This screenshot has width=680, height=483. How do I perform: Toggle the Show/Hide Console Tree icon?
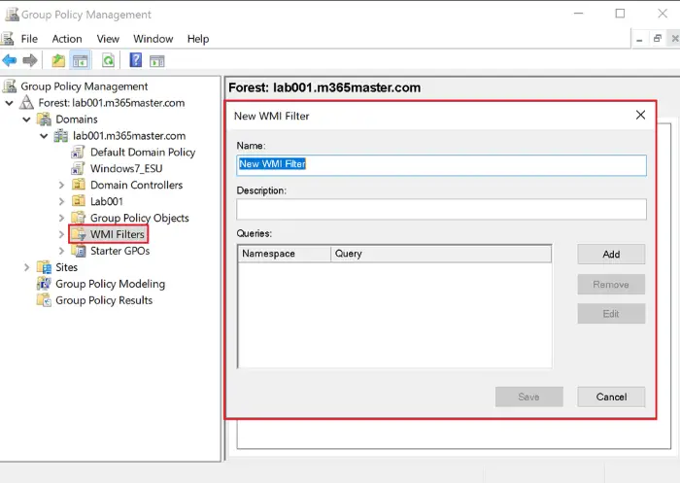point(81,60)
